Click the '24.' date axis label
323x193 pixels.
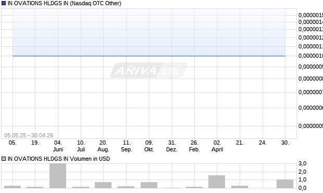click(x=263, y=143)
